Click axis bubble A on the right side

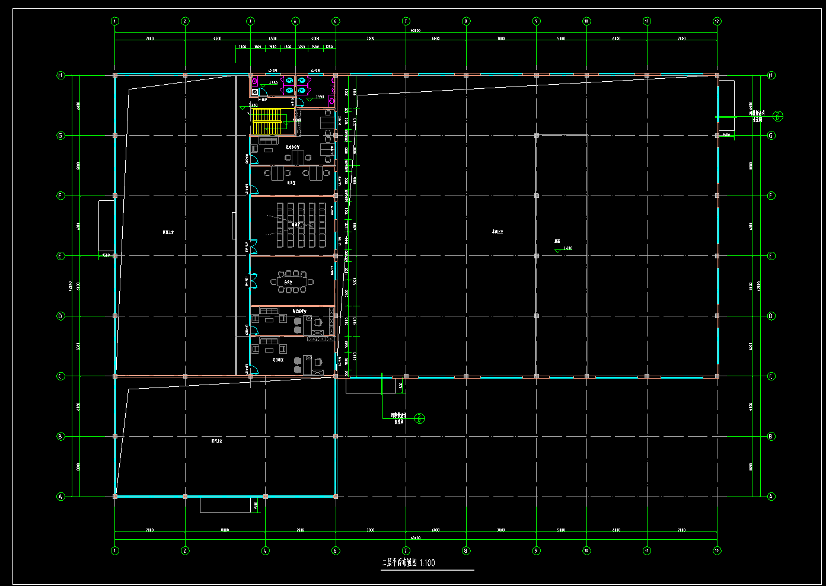(x=771, y=497)
